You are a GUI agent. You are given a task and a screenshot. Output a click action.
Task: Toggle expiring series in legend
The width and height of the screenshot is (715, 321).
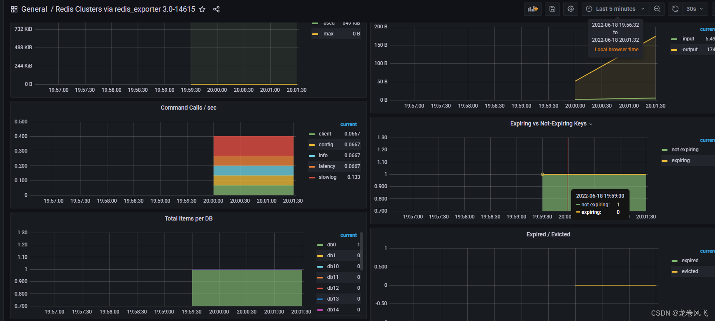680,160
